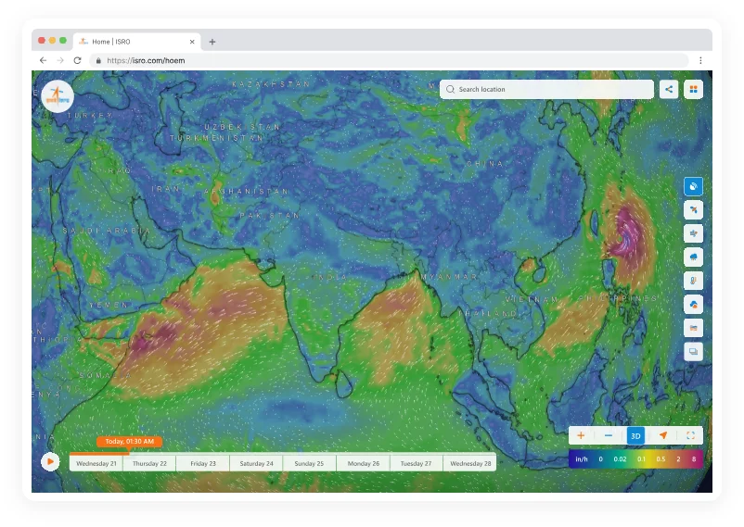Select Saturday 24 on the timeline

[256, 463]
